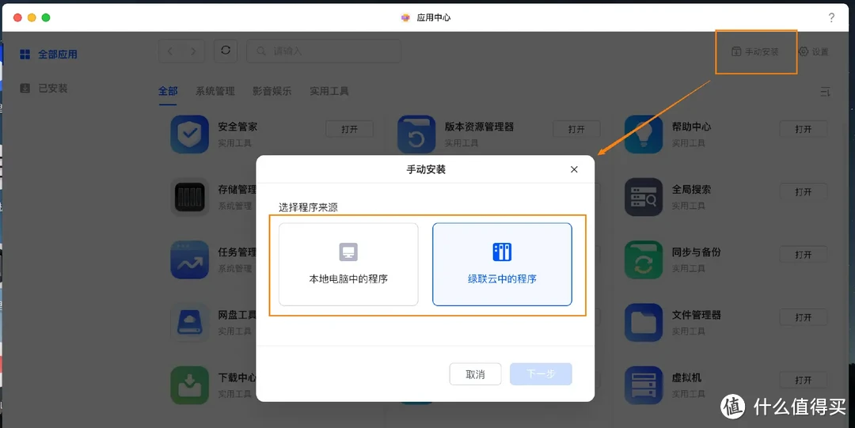The height and width of the screenshot is (428, 855).
Task: Click the 全局搜索 app name
Action: pos(691,189)
